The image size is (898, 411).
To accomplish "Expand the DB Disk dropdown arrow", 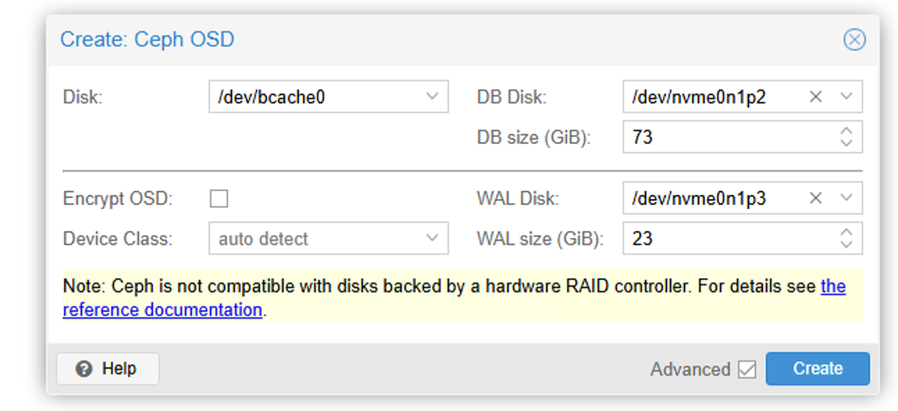I will pyautogui.click(x=846, y=97).
